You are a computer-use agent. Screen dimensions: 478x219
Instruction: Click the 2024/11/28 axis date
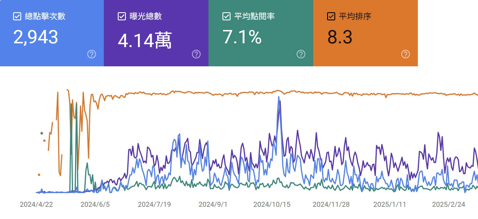coord(331,204)
